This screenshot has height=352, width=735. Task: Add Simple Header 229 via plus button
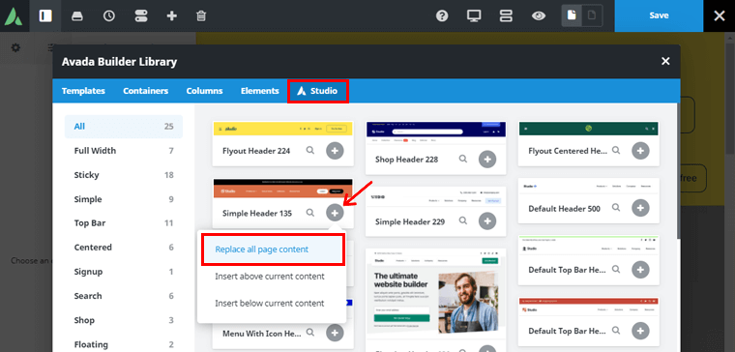click(x=487, y=220)
